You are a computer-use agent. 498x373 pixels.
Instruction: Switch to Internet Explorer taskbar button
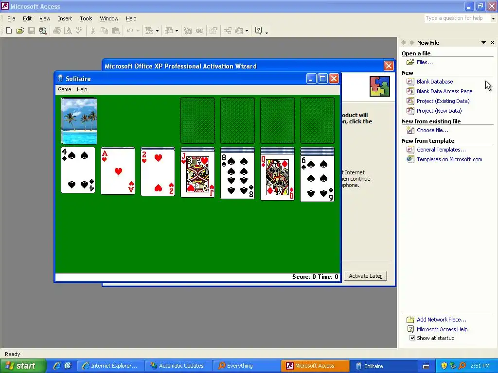110,366
